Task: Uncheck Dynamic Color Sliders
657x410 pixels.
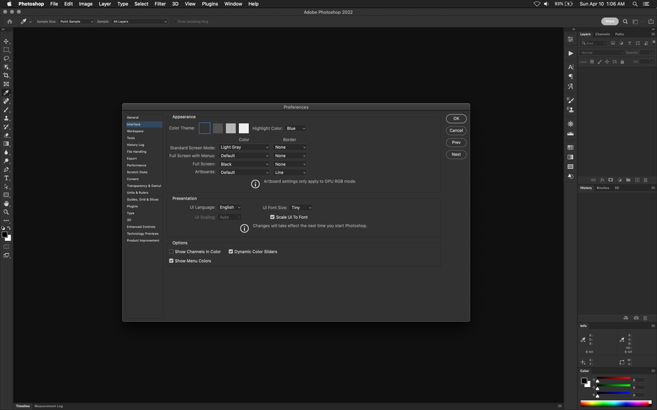Action: pyautogui.click(x=231, y=252)
